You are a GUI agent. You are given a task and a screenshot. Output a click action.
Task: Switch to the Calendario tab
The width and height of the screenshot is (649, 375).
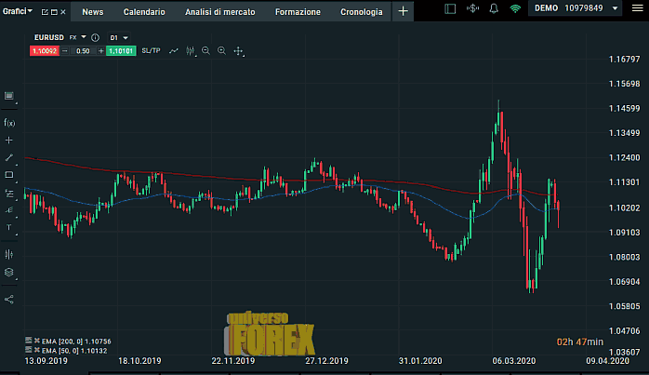pos(144,12)
